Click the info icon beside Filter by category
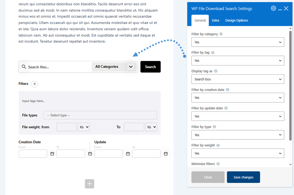This screenshot has height=195, width=294. [x=221, y=34]
